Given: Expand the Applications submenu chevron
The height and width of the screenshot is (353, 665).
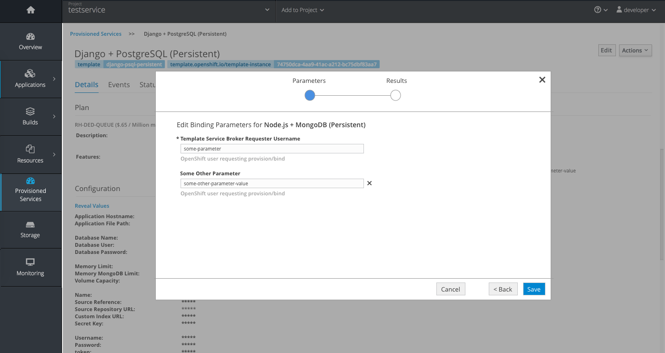Looking at the screenshot, I should pos(54,79).
